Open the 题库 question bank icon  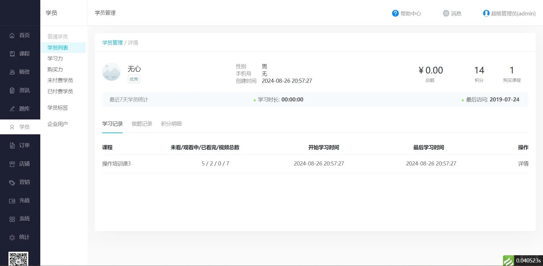12,108
